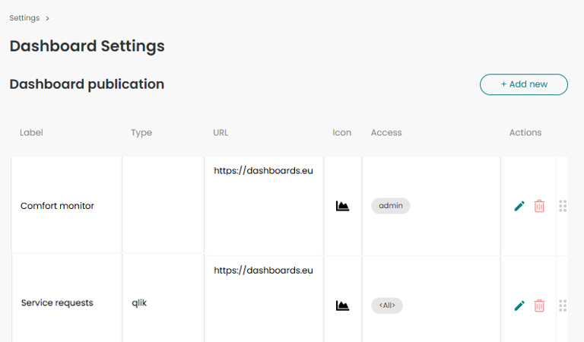
Task: Delete the Comfort monitor dashboard with trash icon
Action: (539, 206)
